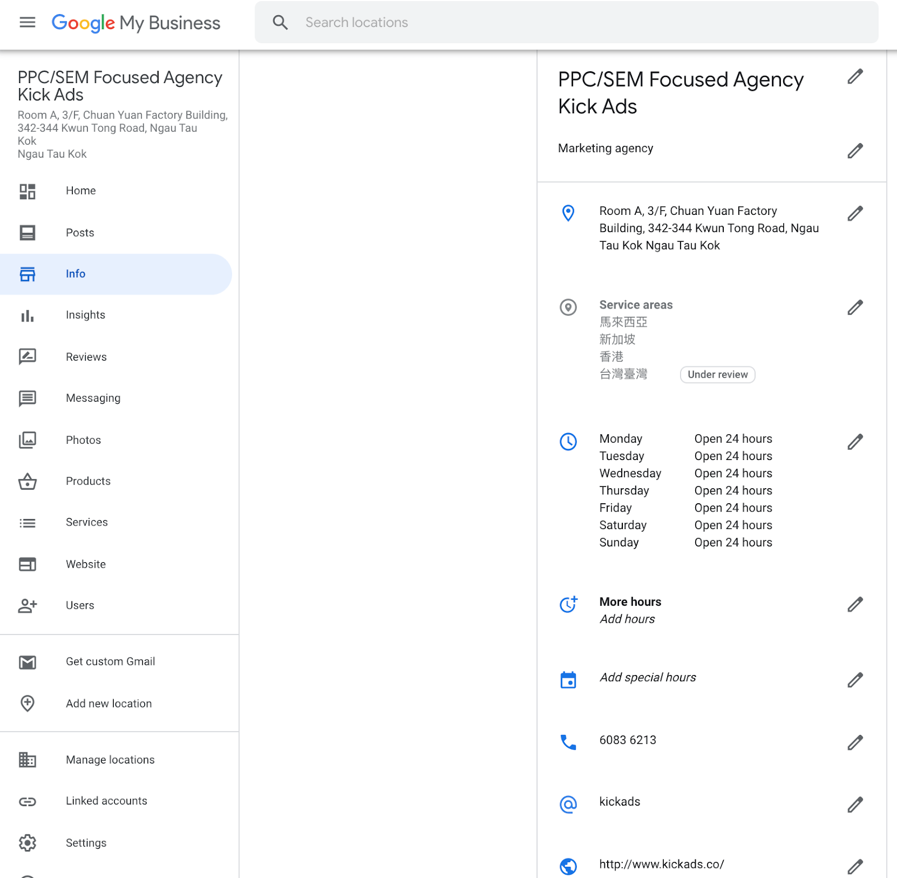Edit special hours with pencil icon
897x878 pixels.
855,680
